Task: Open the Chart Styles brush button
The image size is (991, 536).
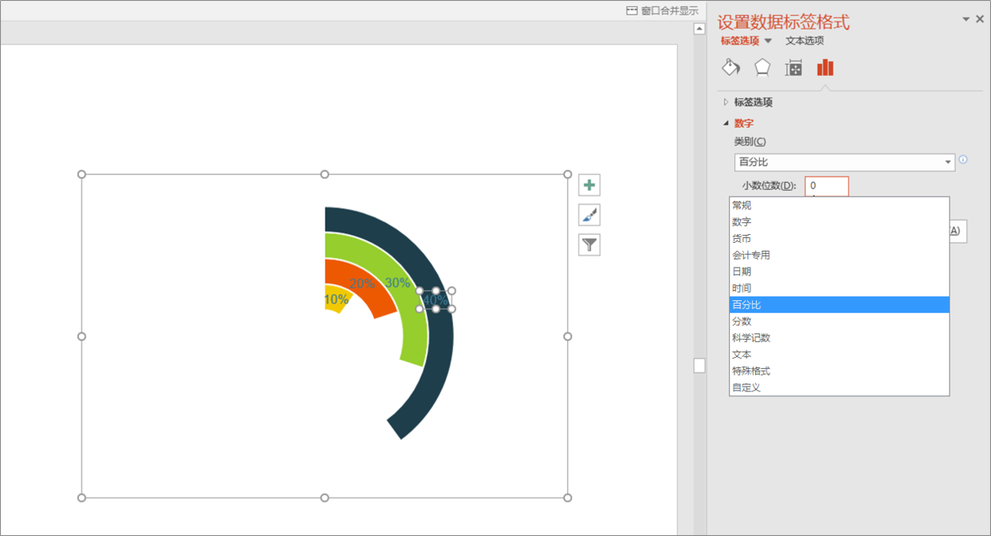Action: [589, 215]
